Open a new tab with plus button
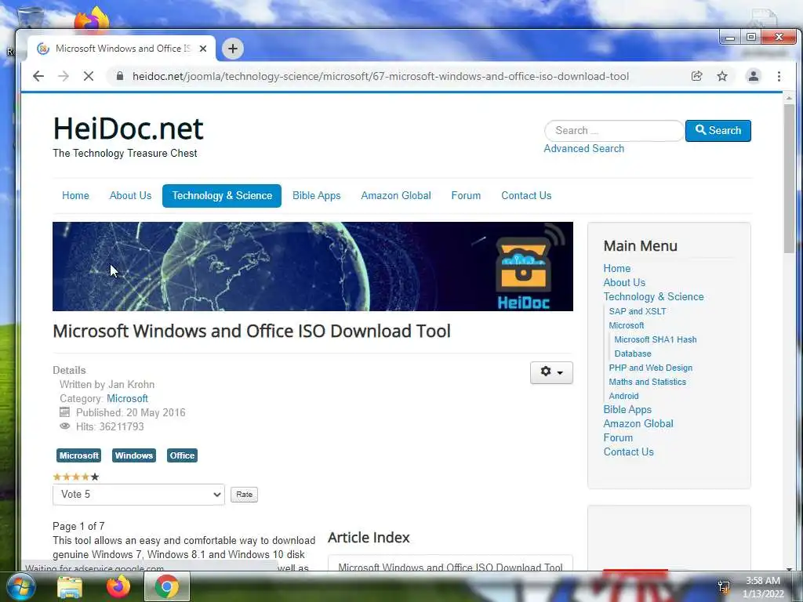The image size is (803, 602). click(x=232, y=49)
